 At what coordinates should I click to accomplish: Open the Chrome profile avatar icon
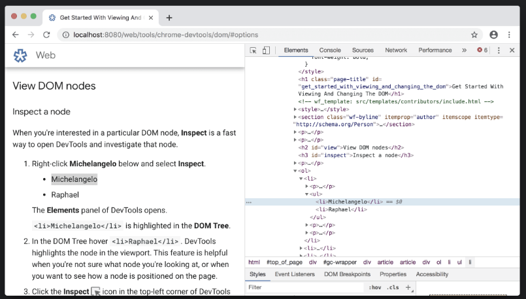(x=493, y=35)
